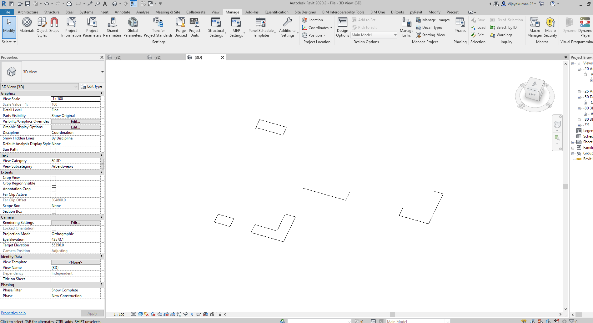Open the Materials tool
This screenshot has width=593, height=323.
coord(27,27)
